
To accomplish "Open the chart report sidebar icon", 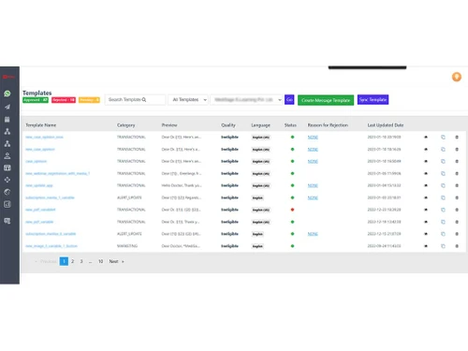I will pos(7,204).
